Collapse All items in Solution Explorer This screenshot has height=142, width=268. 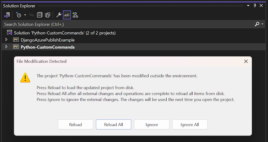(x=39, y=15)
